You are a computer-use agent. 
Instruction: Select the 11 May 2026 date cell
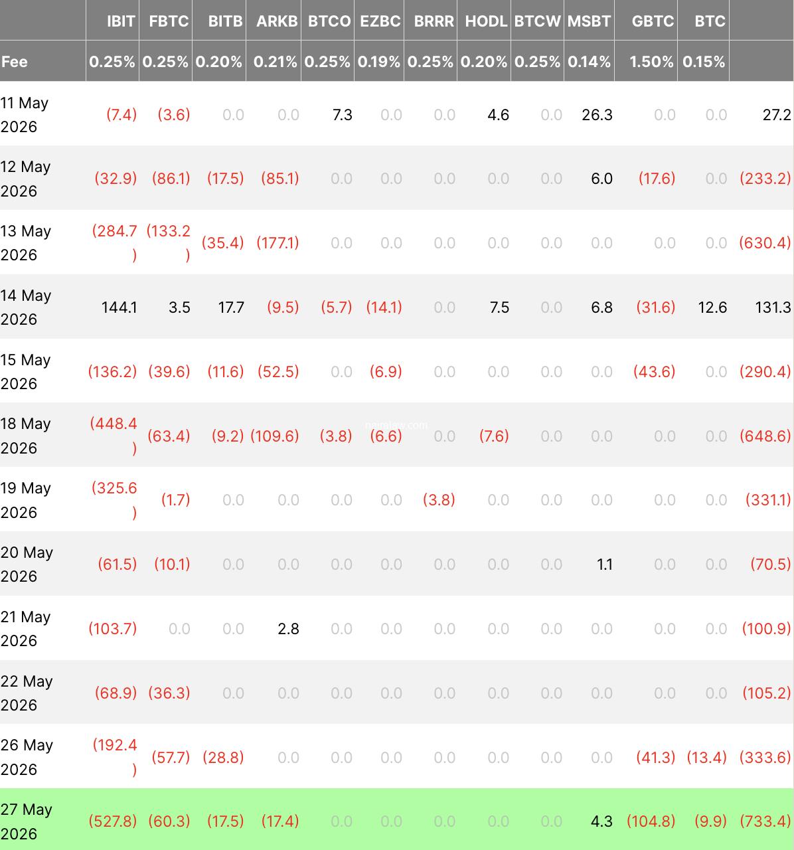tap(25, 114)
